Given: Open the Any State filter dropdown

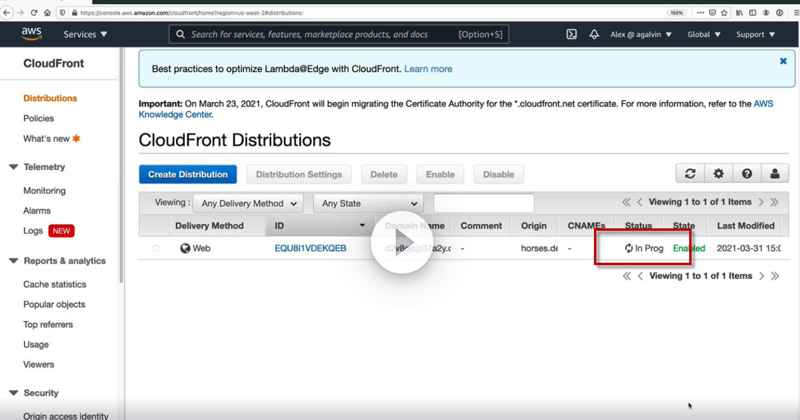Looking at the screenshot, I should point(369,204).
